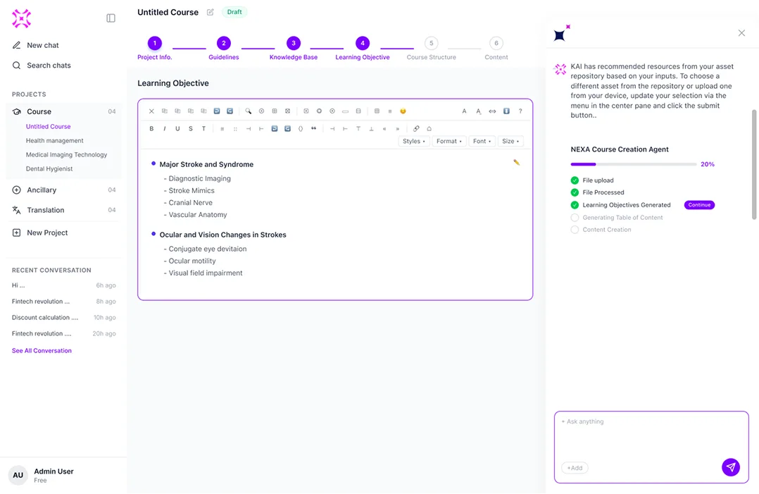Image resolution: width=759 pixels, height=494 pixels.
Task: Open the Styles dropdown
Action: tap(414, 142)
